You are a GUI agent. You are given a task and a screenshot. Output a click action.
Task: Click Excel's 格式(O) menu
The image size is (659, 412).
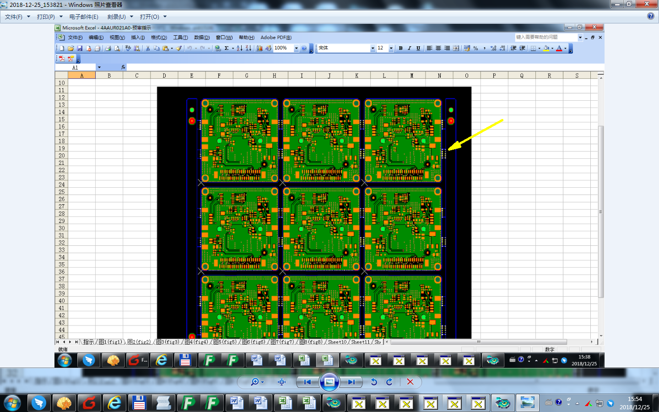(159, 38)
